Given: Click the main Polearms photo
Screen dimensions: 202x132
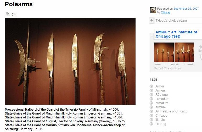Looking at the screenshot, I should click(x=70, y=61).
